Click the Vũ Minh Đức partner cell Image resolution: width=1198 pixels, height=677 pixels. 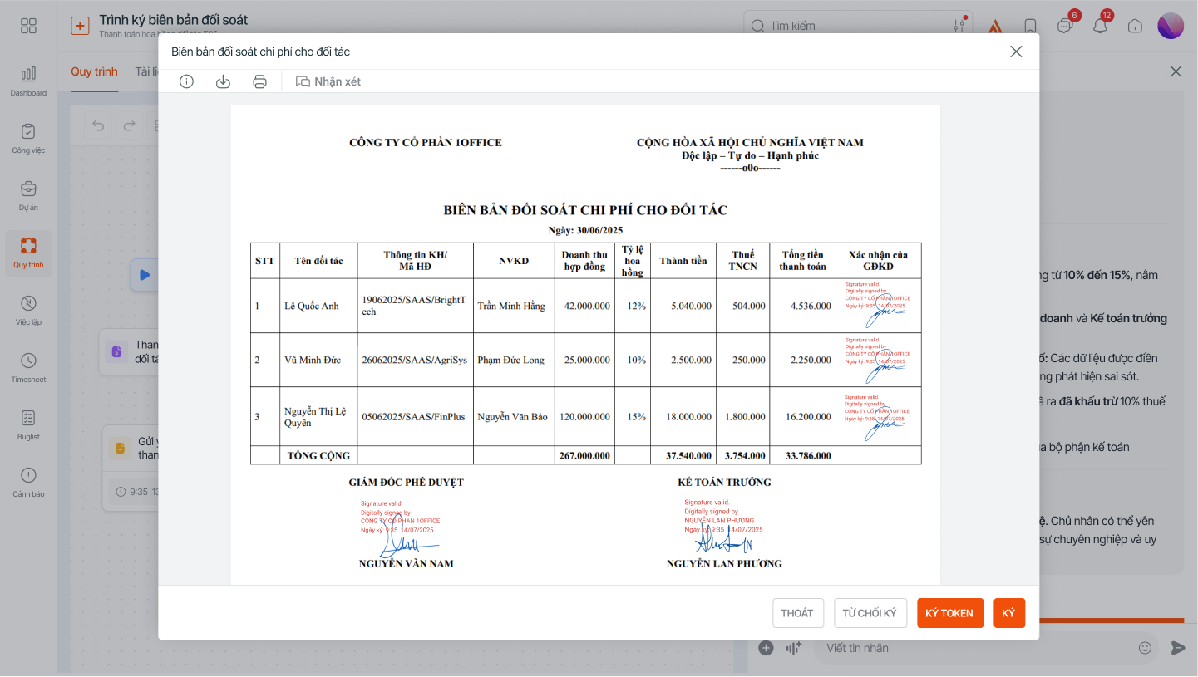[x=318, y=360]
